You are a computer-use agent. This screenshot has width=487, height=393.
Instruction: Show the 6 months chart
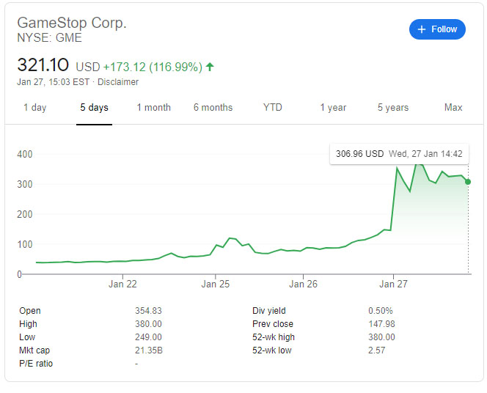click(x=213, y=107)
